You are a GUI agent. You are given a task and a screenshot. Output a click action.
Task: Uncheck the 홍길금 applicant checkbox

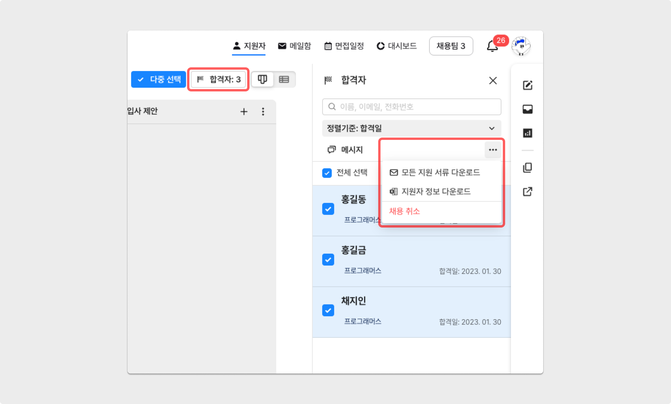(328, 260)
